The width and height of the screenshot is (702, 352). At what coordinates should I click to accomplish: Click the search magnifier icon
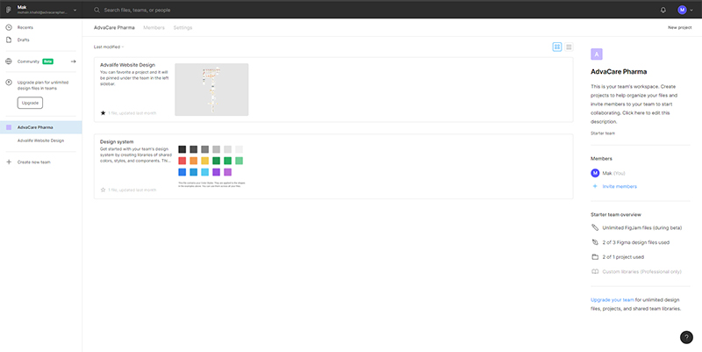pos(97,10)
